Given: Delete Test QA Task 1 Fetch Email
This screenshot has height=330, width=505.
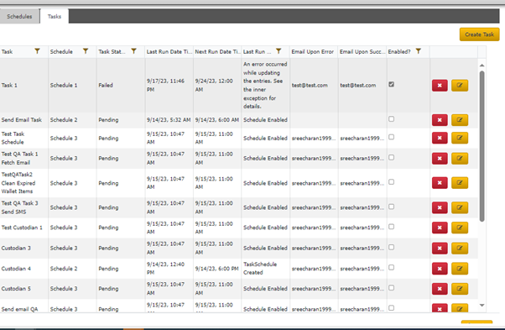Looking at the screenshot, I should [x=440, y=158].
